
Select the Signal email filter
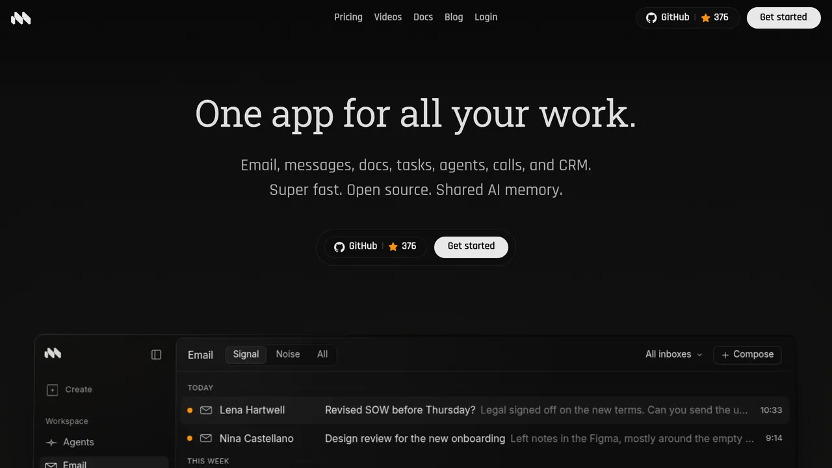click(246, 354)
